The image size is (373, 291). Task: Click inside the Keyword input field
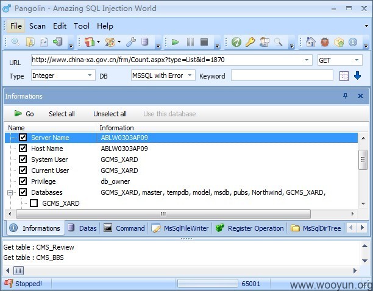click(282, 75)
